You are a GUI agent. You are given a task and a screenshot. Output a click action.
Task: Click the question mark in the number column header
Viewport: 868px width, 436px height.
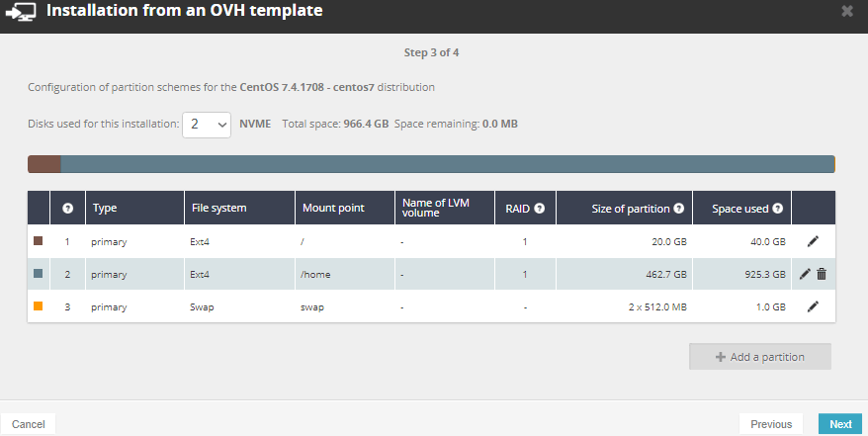click(67, 209)
